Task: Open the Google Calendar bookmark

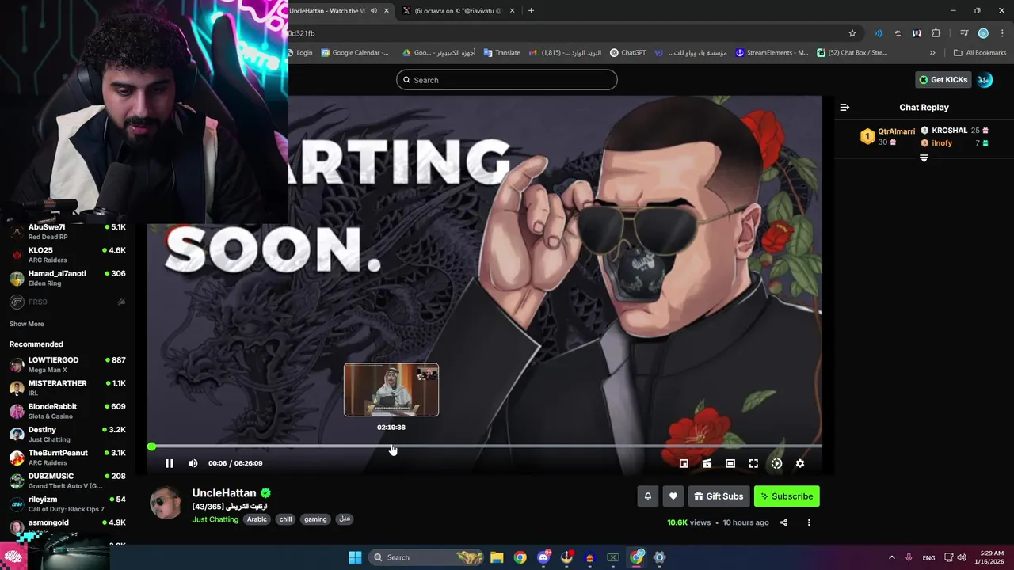Action: pos(355,53)
